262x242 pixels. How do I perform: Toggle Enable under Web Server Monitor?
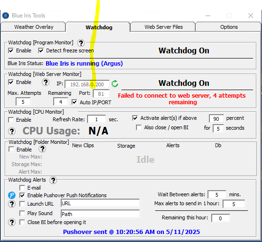point(11,82)
